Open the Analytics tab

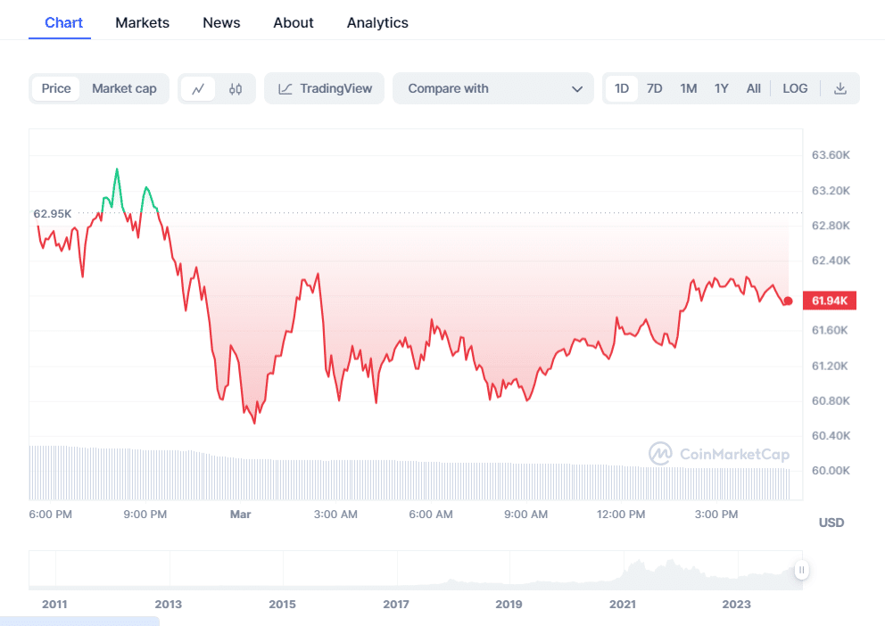pyautogui.click(x=377, y=22)
